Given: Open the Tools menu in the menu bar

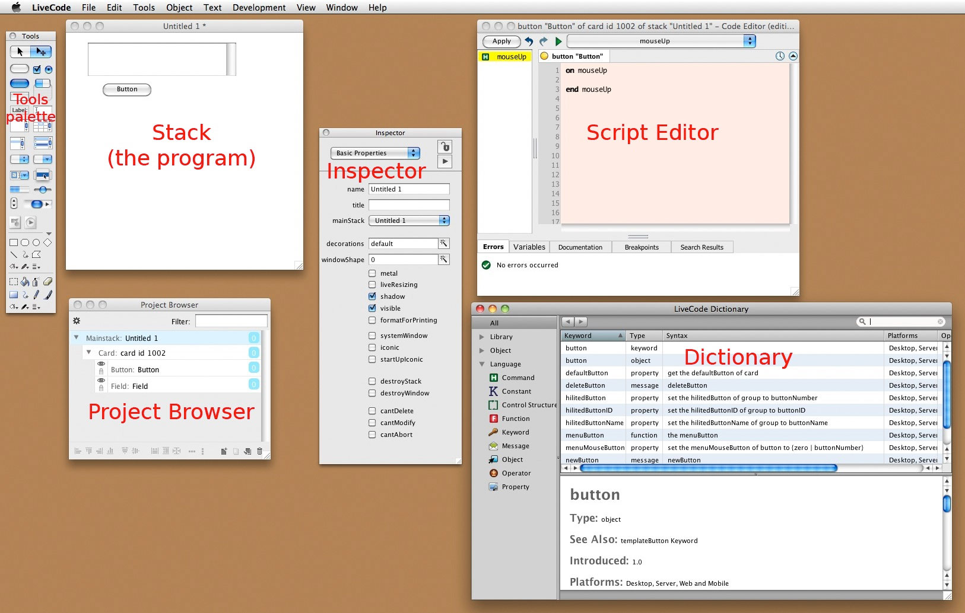Looking at the screenshot, I should click(x=144, y=8).
